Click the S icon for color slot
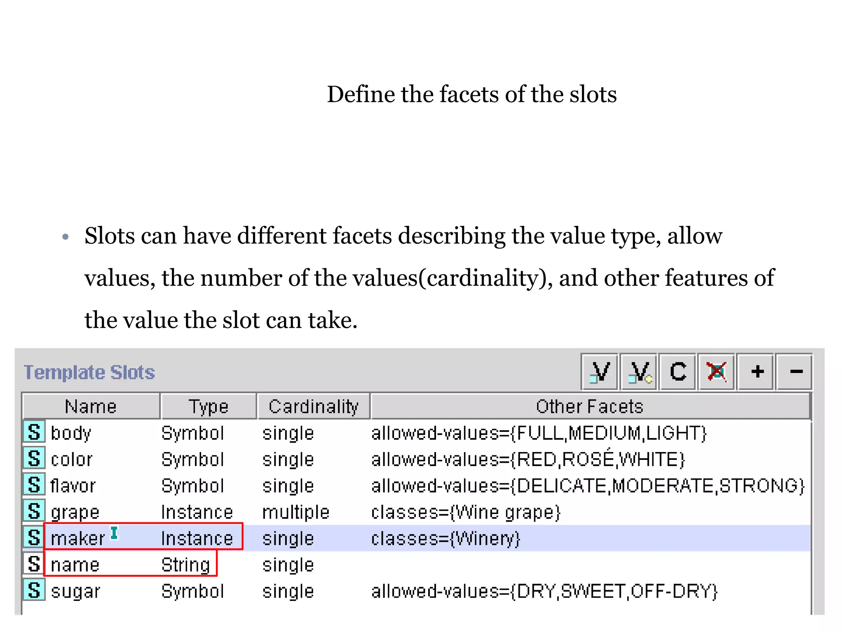Screen dimensions: 844x633 coord(34,459)
